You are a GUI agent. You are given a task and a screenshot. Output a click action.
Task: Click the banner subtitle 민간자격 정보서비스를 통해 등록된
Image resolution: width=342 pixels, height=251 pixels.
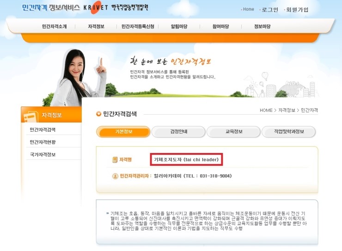click(159, 72)
